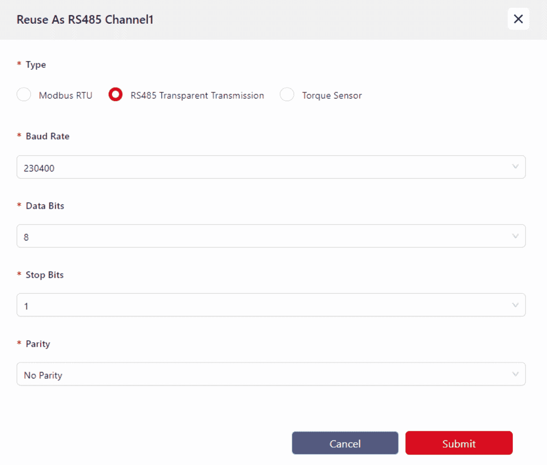This screenshot has width=547, height=465.
Task: Open the Data Bits dropdown
Action: [x=271, y=236]
